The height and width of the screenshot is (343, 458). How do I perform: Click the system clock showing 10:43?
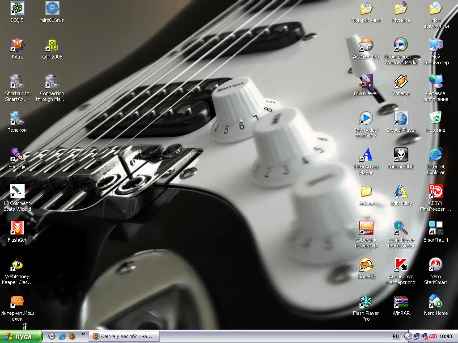[x=445, y=336]
